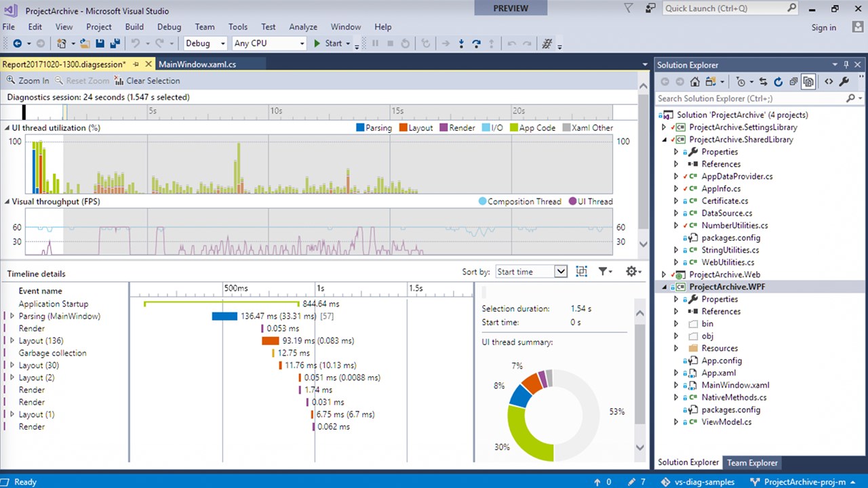This screenshot has width=868, height=488.
Task: Click the Collapse All icon
Action: click(x=793, y=82)
